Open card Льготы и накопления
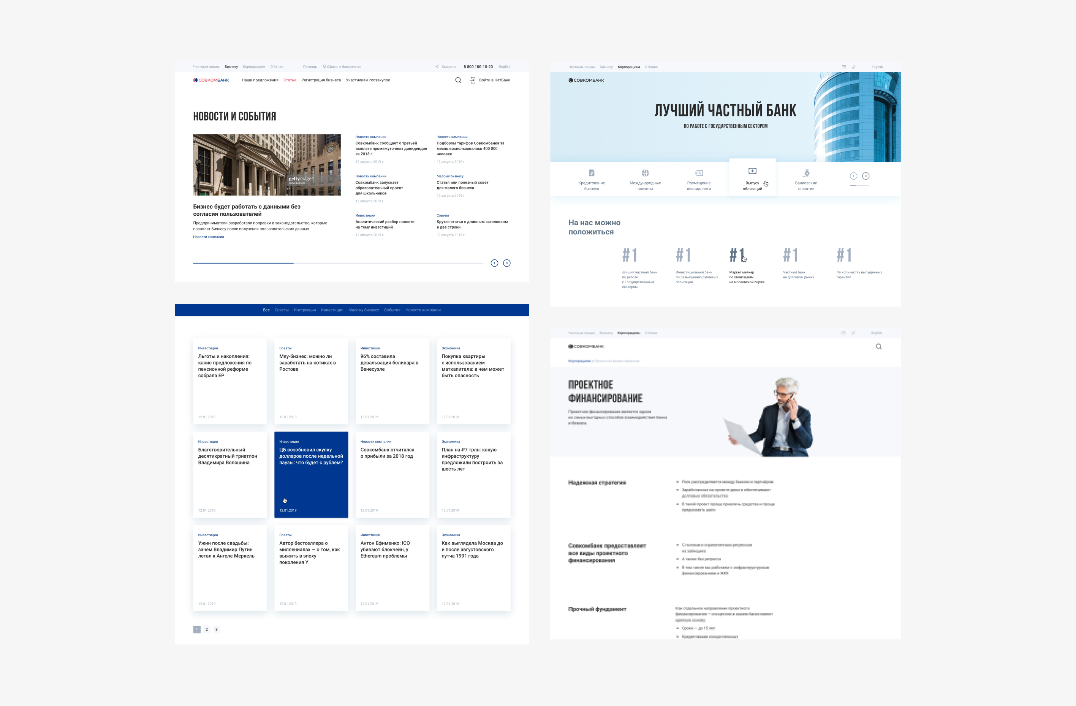The image size is (1076, 706). click(229, 381)
